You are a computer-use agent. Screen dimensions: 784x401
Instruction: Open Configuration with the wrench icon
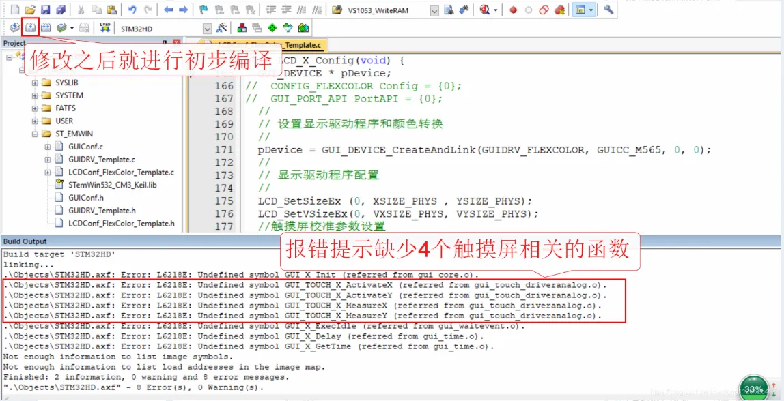pos(608,10)
